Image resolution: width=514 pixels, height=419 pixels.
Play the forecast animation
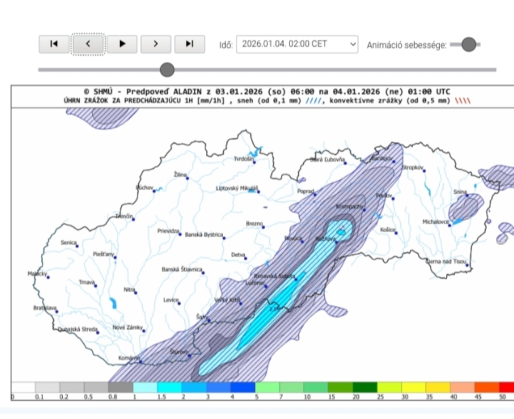pos(122,44)
